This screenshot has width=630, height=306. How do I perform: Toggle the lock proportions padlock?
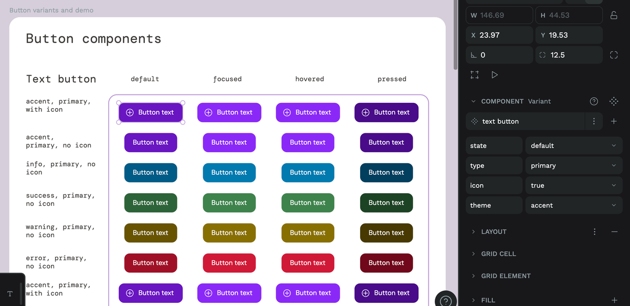(614, 15)
